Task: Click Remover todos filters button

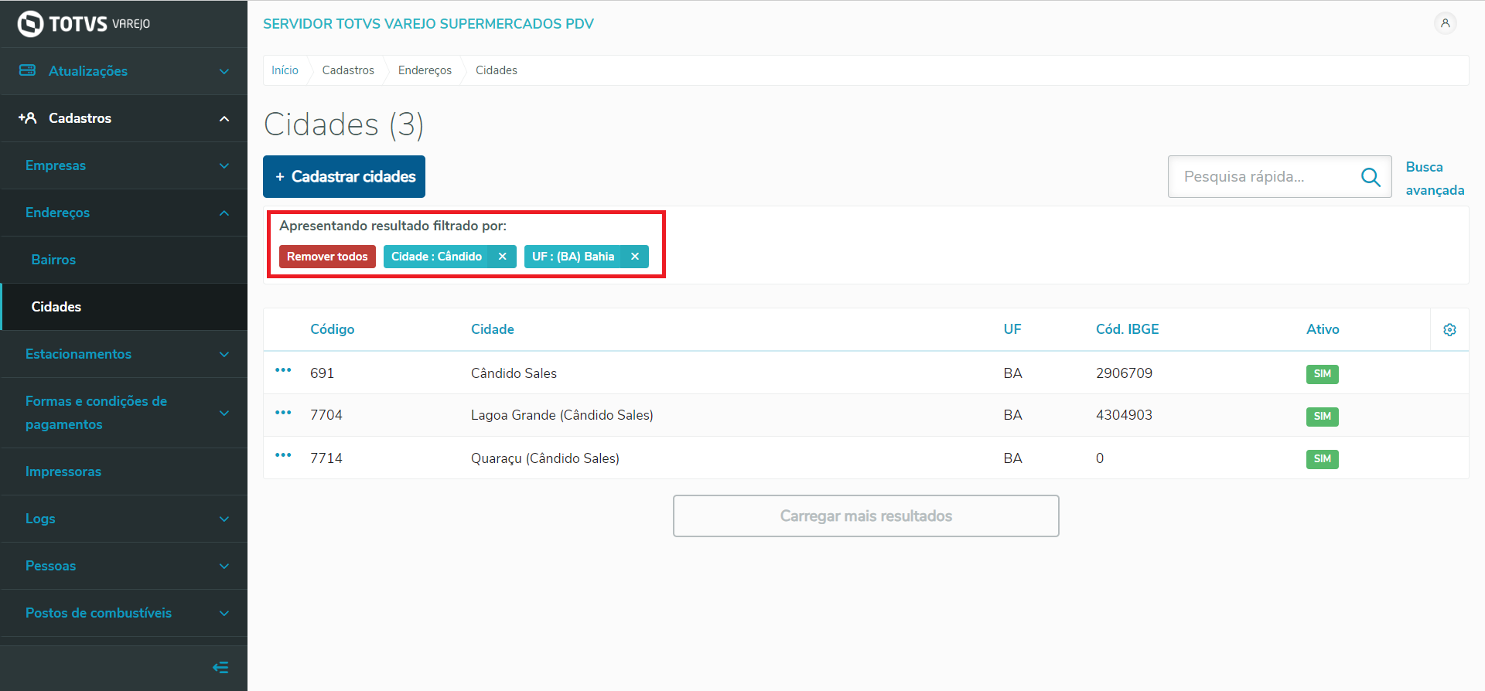Action: coord(327,257)
